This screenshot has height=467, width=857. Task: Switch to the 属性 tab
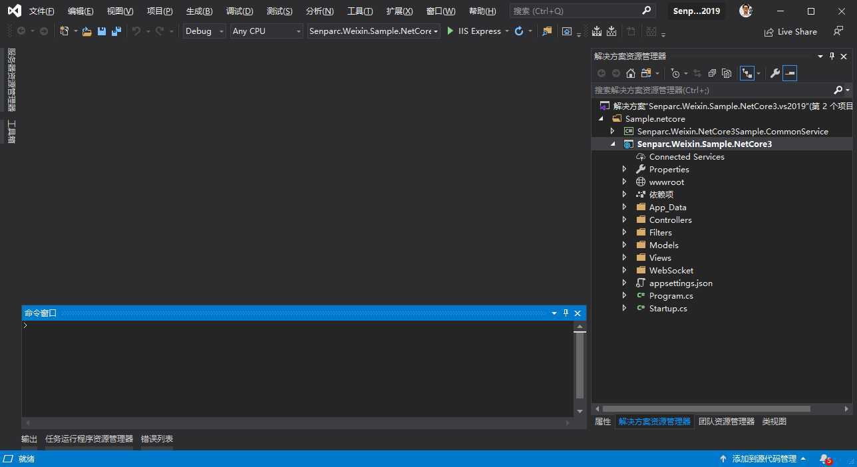603,422
